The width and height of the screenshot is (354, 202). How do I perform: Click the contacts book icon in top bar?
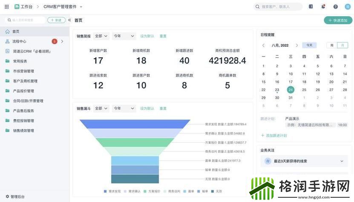click(x=311, y=6)
